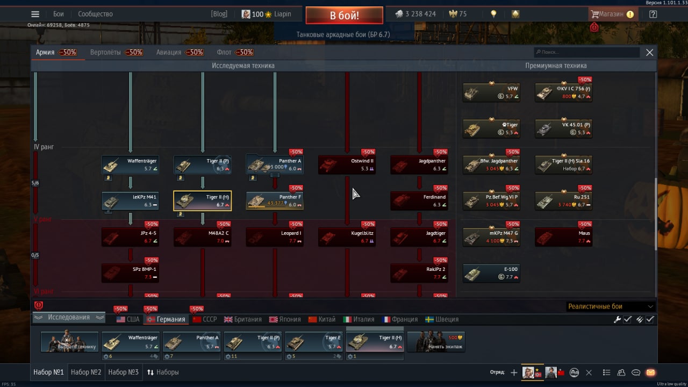Viewport: 688px width, 387px height.
Task: Switch to the Армия tab
Action: 45,52
